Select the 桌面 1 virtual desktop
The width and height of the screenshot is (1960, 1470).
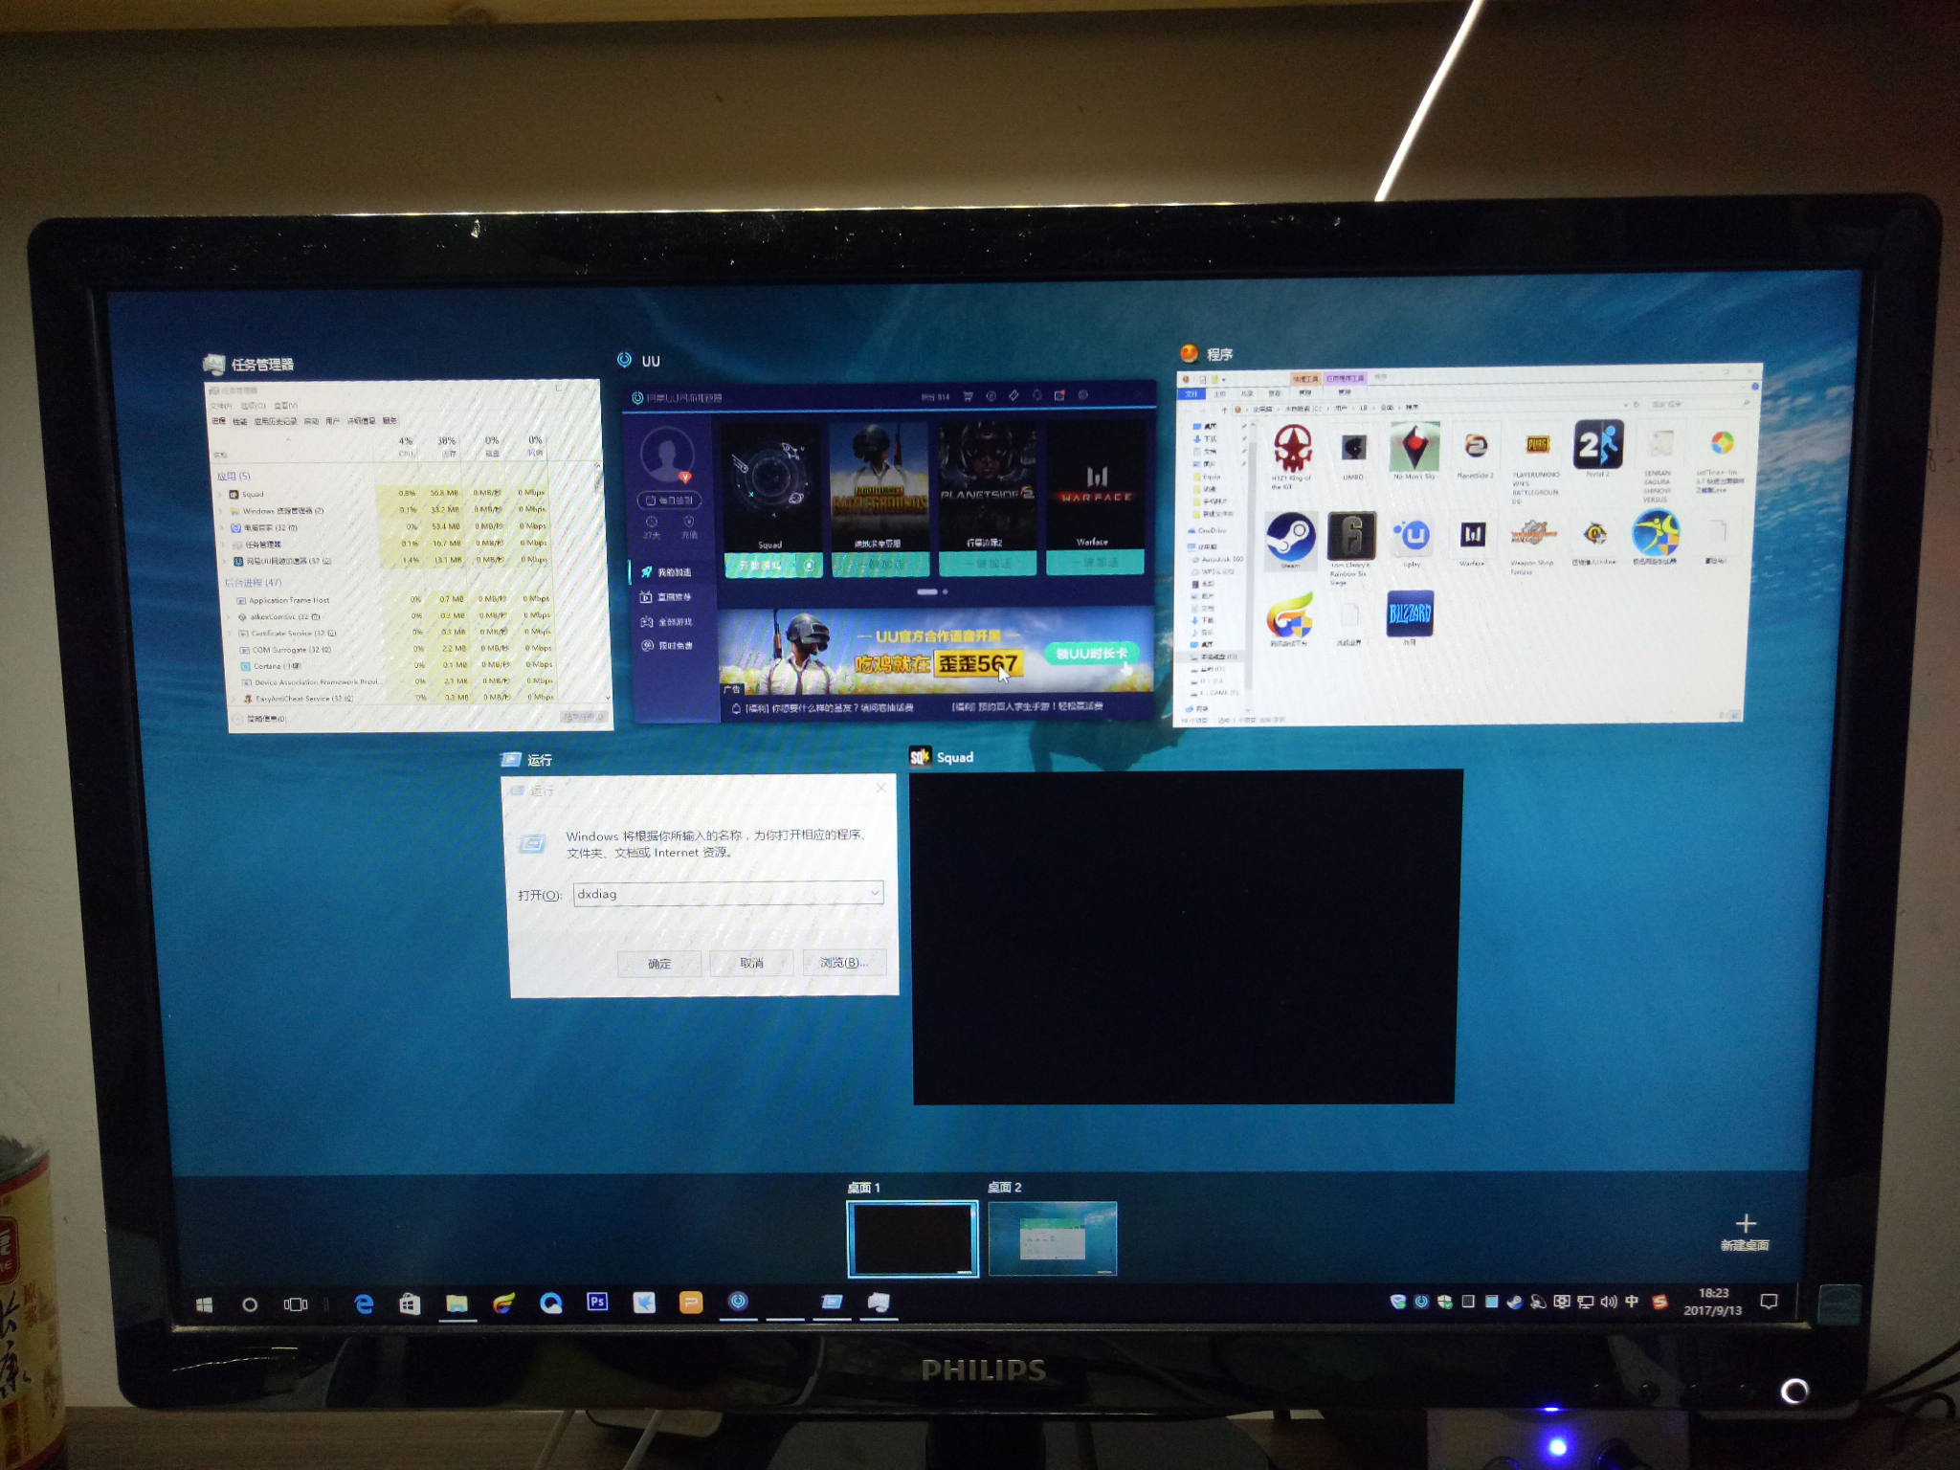click(912, 1239)
